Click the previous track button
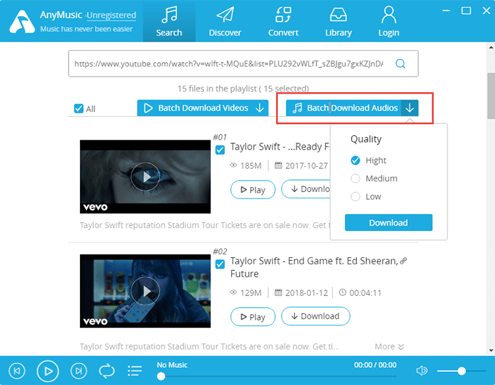Screen dimensions: 495x385 coord(16,370)
